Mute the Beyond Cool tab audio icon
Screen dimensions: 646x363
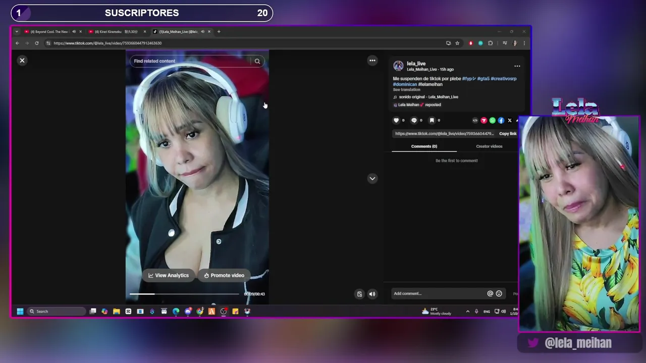tap(74, 32)
